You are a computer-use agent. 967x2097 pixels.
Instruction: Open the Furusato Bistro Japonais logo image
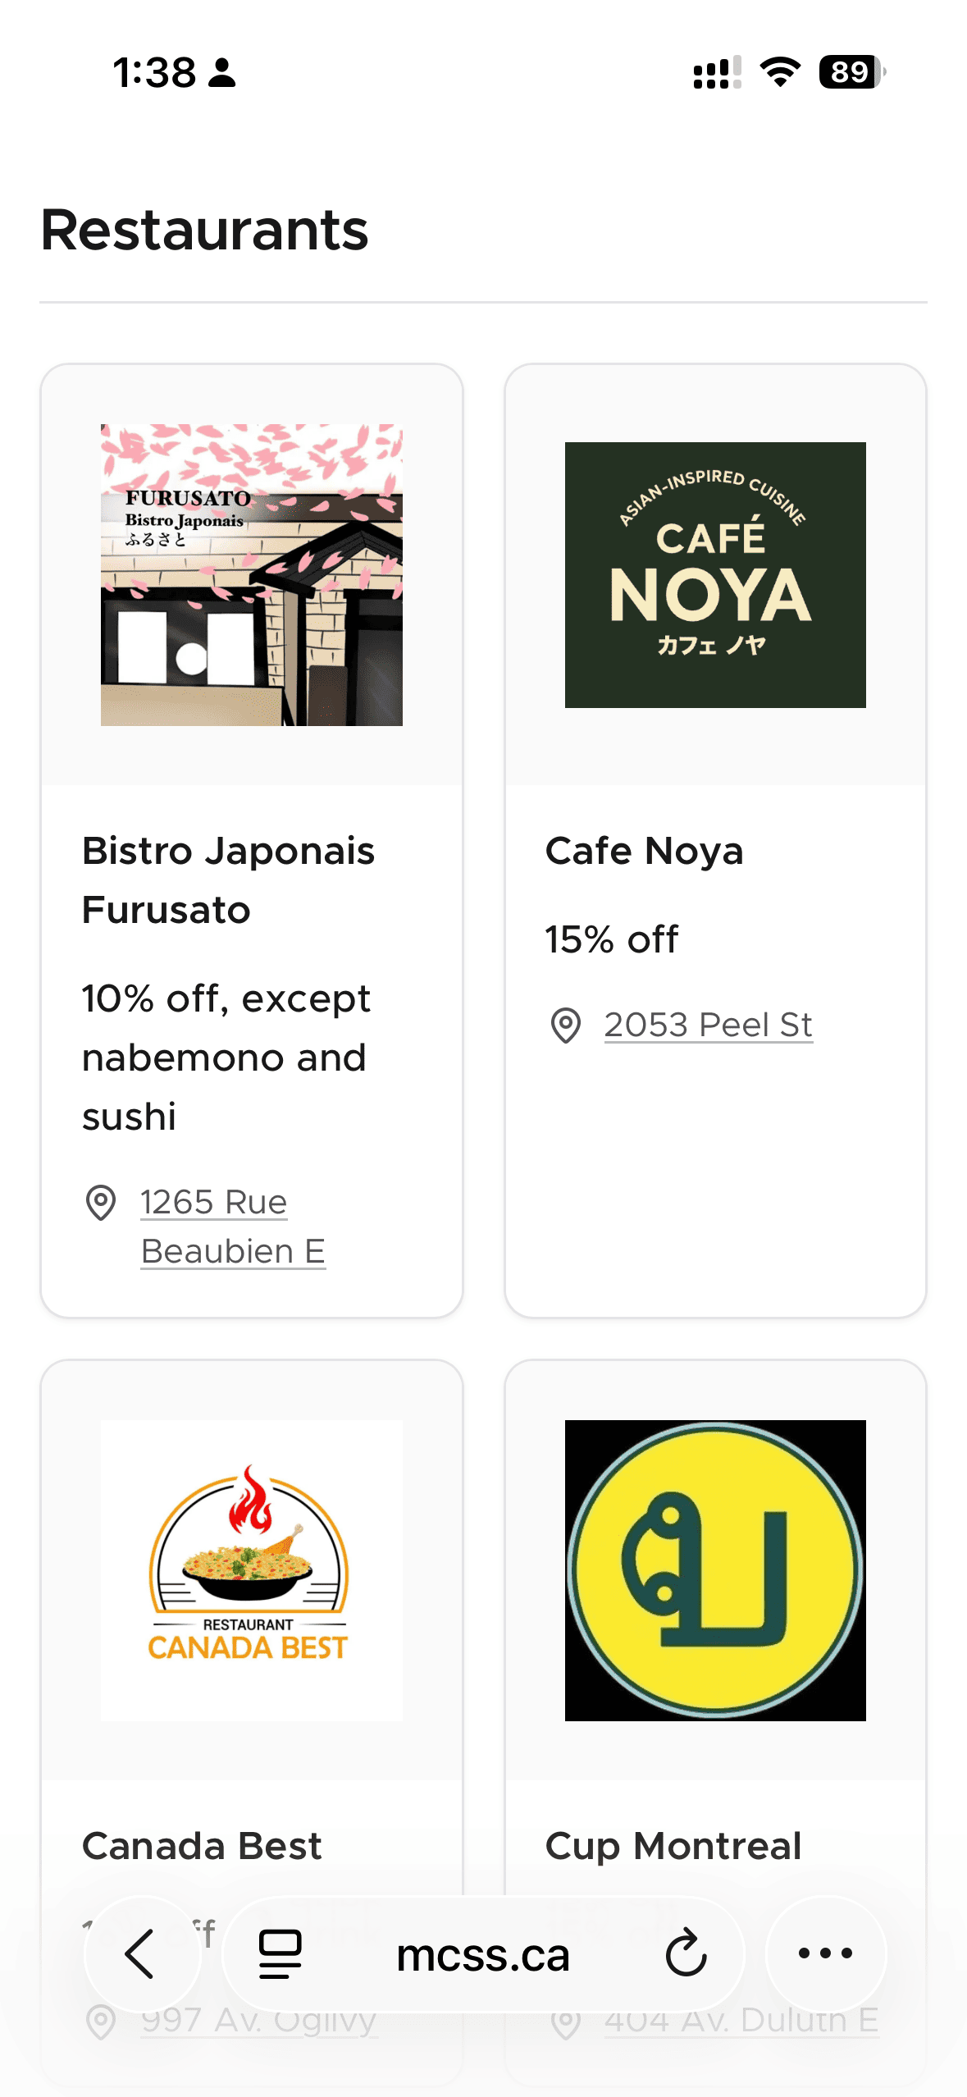252,575
